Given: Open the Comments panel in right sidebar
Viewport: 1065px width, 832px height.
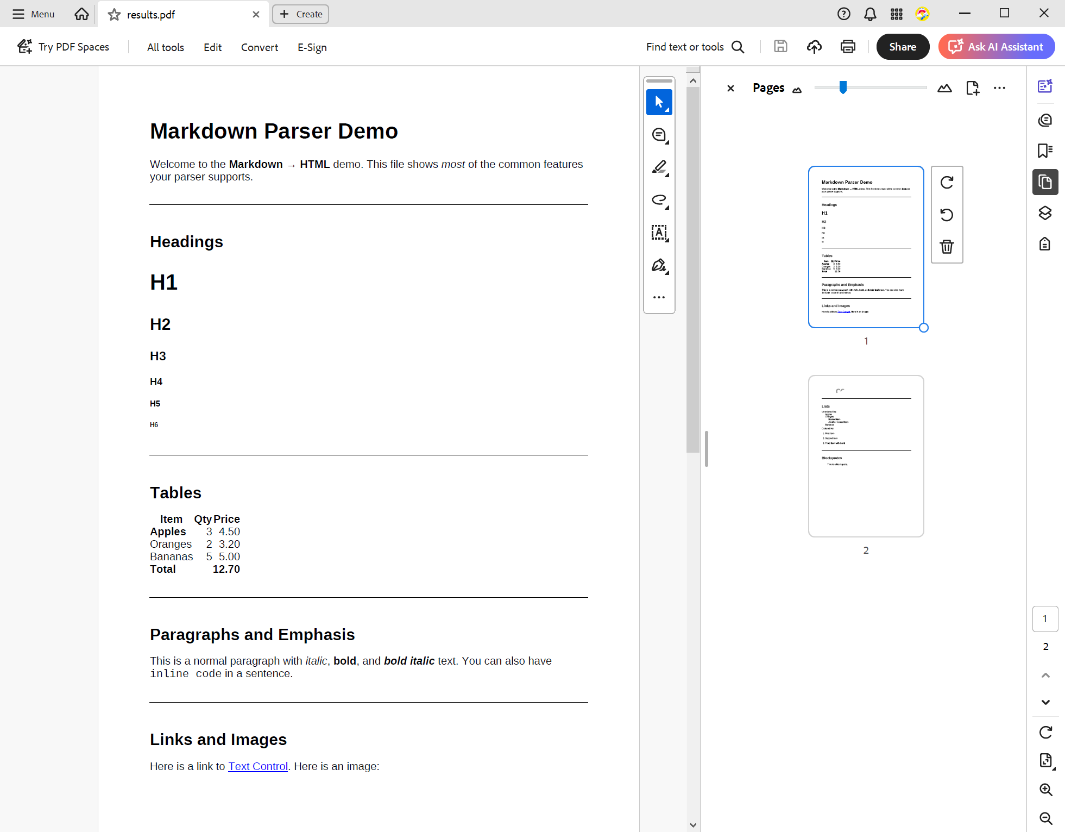Looking at the screenshot, I should point(1045,120).
